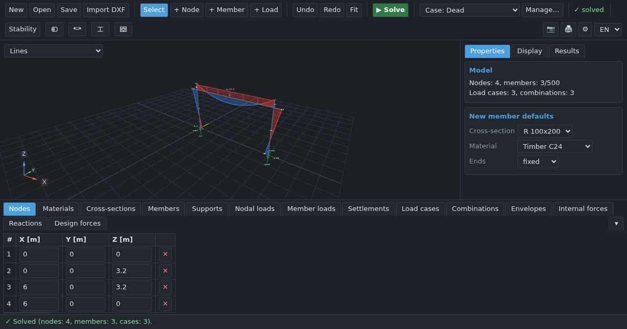627x329 pixels.
Task: Open the EN language dropdown
Action: coord(608,29)
